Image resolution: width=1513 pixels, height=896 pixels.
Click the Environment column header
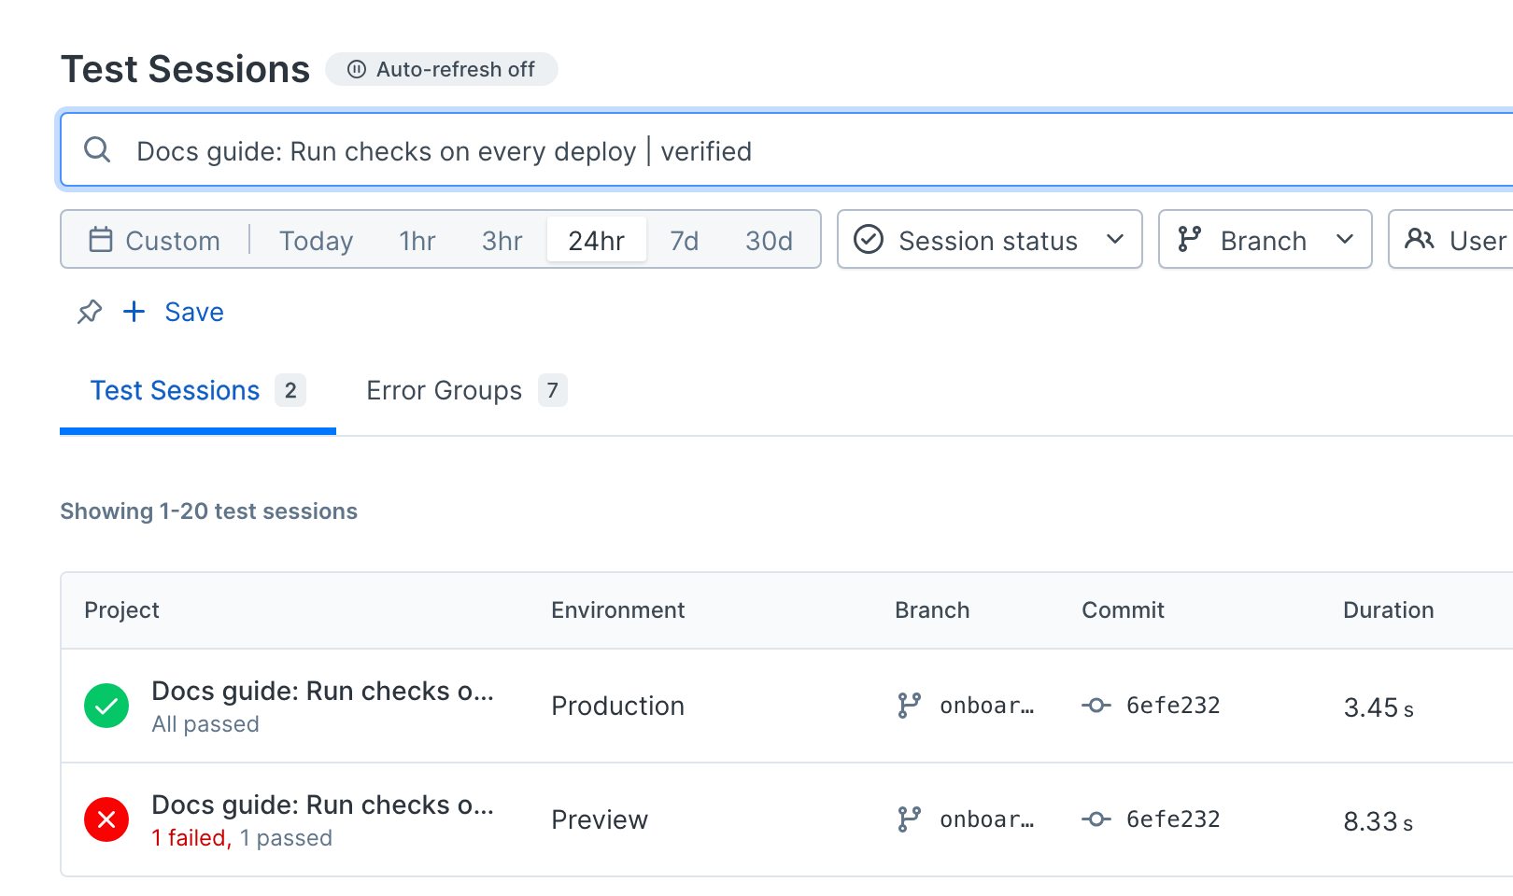coord(617,610)
